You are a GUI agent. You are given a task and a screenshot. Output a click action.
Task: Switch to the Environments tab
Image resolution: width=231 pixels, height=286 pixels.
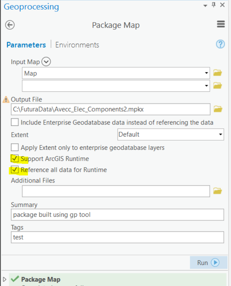coord(77,45)
